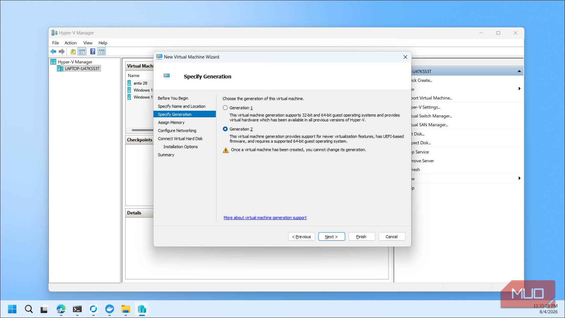
Task: Open the blue Help question mark icon
Action: tap(93, 51)
